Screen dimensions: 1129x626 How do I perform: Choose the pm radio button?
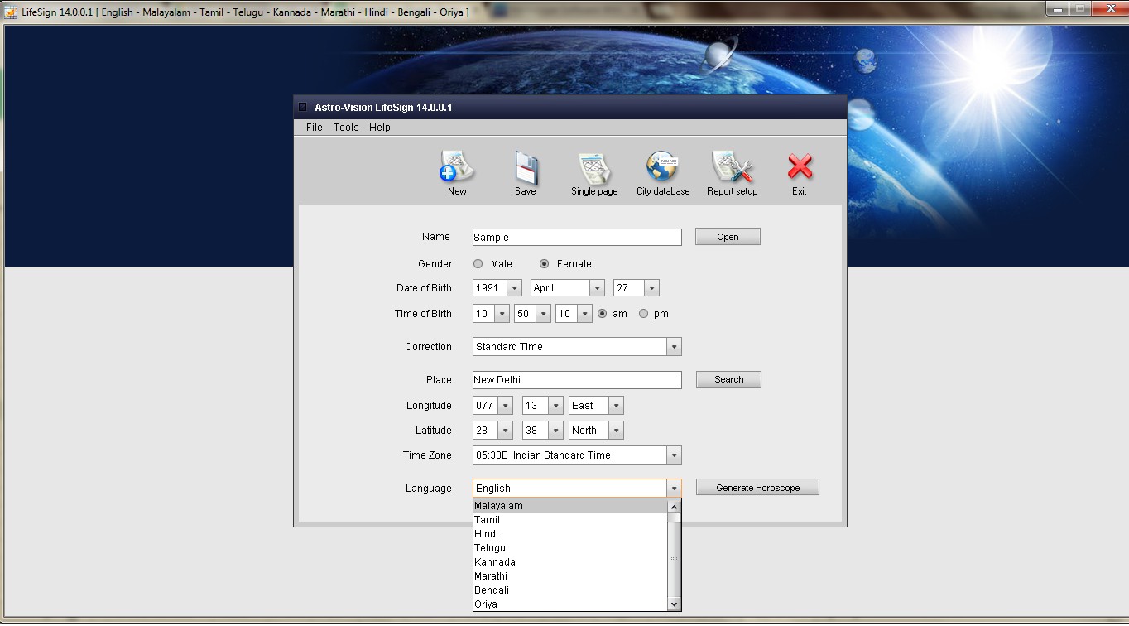pos(643,314)
